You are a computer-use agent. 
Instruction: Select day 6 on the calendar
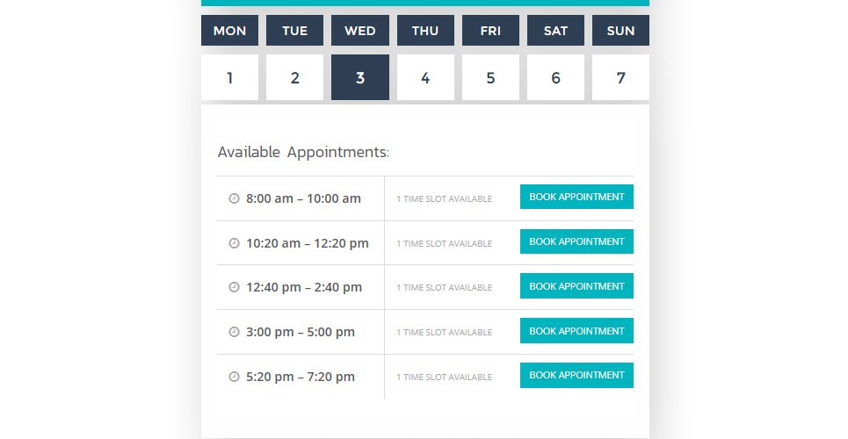point(555,77)
